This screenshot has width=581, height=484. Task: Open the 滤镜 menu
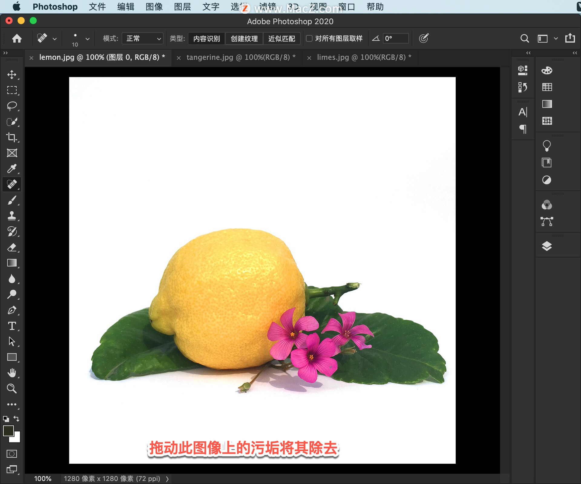[x=268, y=7]
